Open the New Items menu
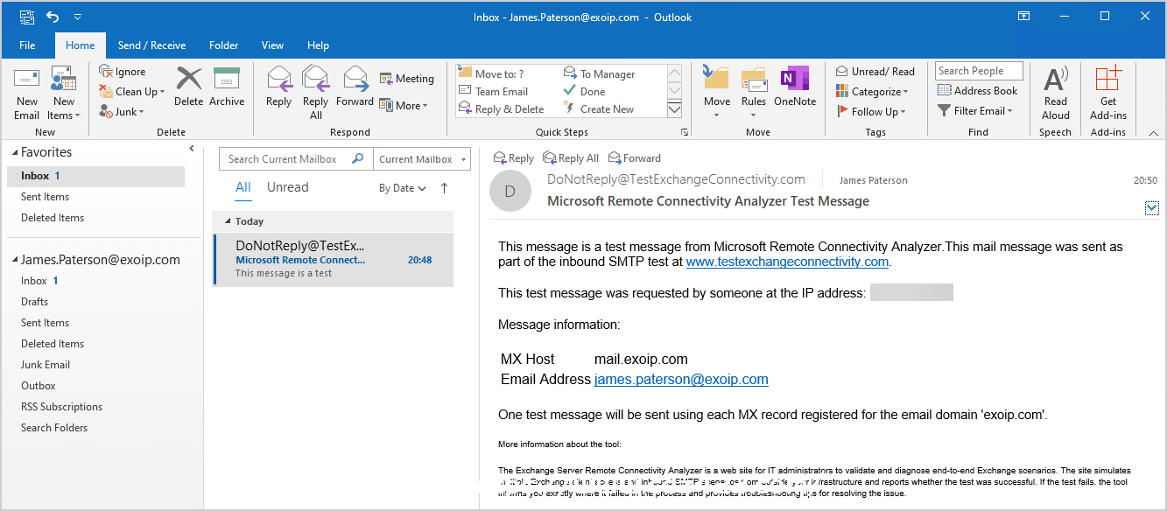This screenshot has height=511, width=1167. tap(64, 94)
